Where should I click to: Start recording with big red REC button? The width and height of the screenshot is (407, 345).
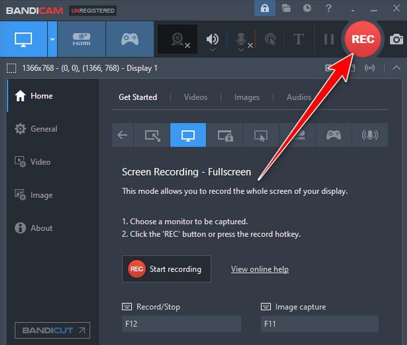(x=363, y=39)
